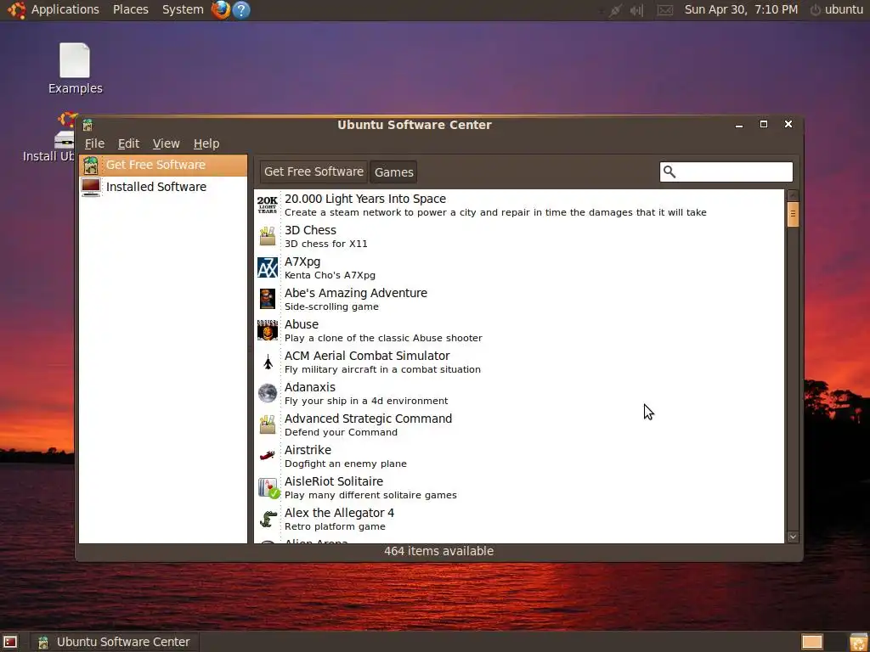The width and height of the screenshot is (870, 652).
Task: Click the Abuse game icon
Action: coord(268,330)
